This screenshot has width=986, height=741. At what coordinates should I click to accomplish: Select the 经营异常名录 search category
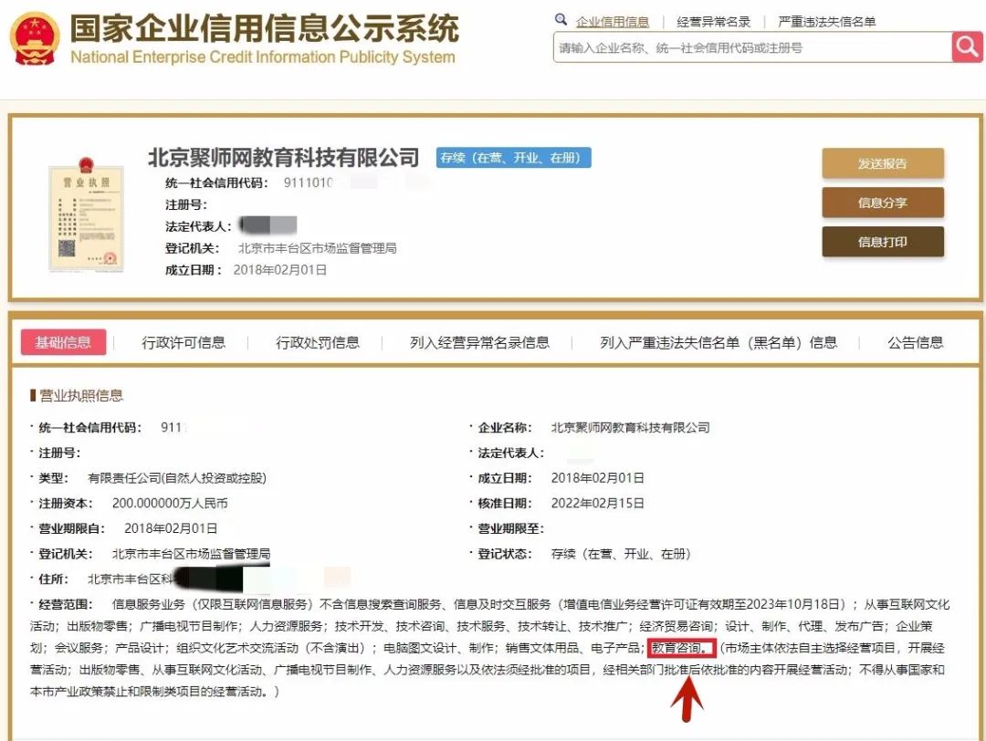pyautogui.click(x=714, y=22)
